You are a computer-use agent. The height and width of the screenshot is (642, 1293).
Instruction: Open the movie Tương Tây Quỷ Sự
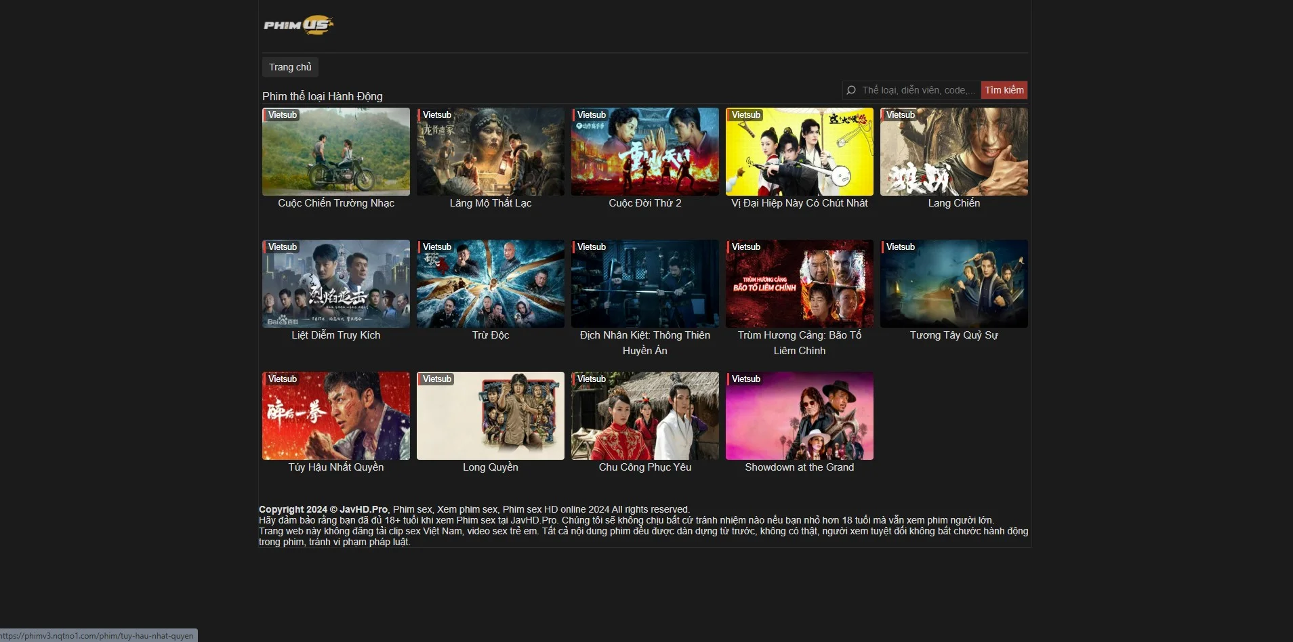point(953,284)
